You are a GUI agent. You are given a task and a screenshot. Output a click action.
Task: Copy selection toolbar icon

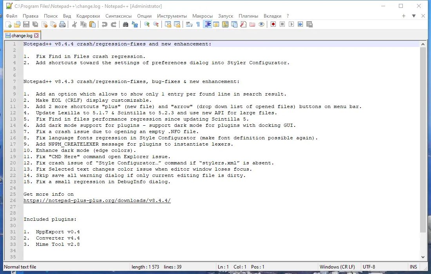83,24
